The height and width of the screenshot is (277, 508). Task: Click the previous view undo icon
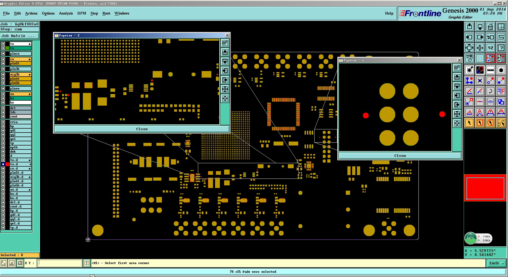[490, 37]
